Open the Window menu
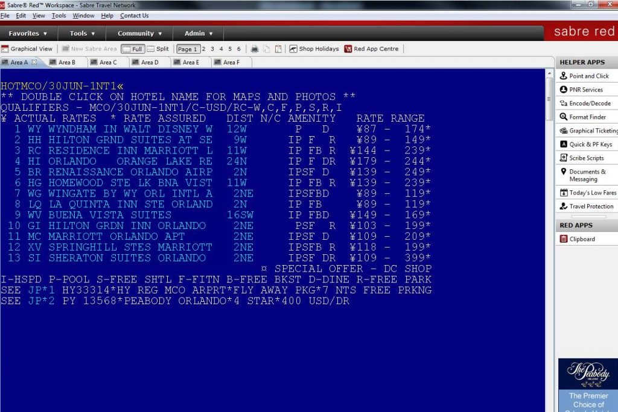 coord(83,16)
